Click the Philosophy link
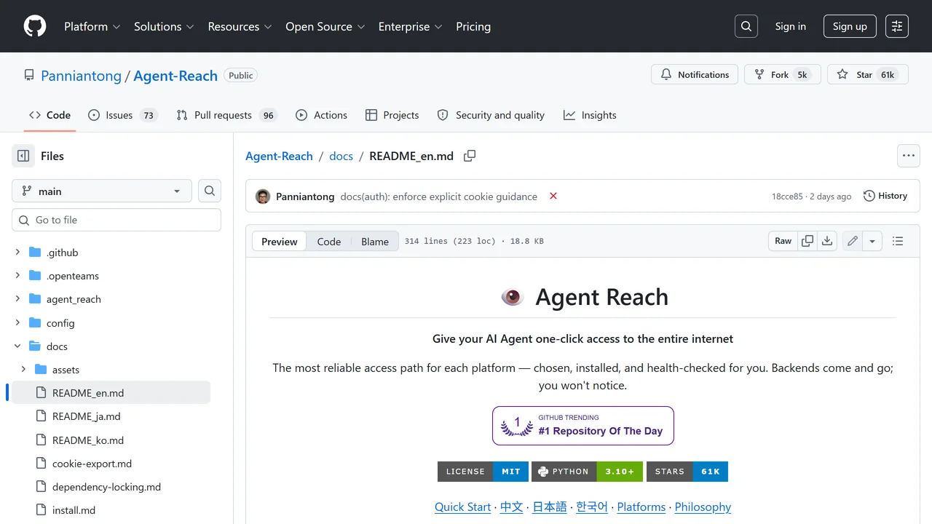Screen dimensions: 932x524 (x=703, y=507)
